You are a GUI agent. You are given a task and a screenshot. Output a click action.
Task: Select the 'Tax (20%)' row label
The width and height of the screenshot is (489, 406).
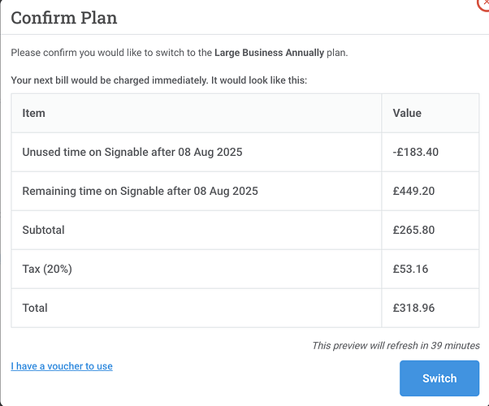pyautogui.click(x=47, y=269)
